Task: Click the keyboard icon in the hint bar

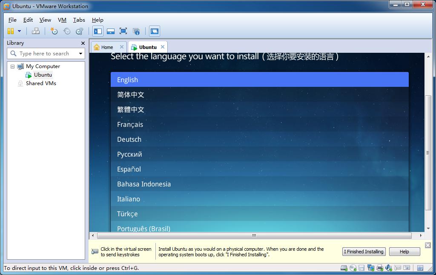Action: (95, 251)
